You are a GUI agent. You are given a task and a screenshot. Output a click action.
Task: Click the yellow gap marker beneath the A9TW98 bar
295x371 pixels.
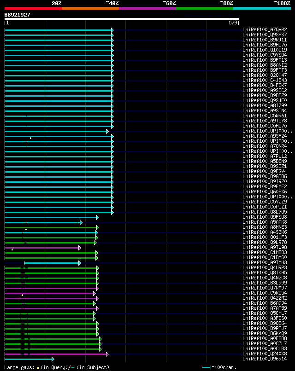coord(12,249)
